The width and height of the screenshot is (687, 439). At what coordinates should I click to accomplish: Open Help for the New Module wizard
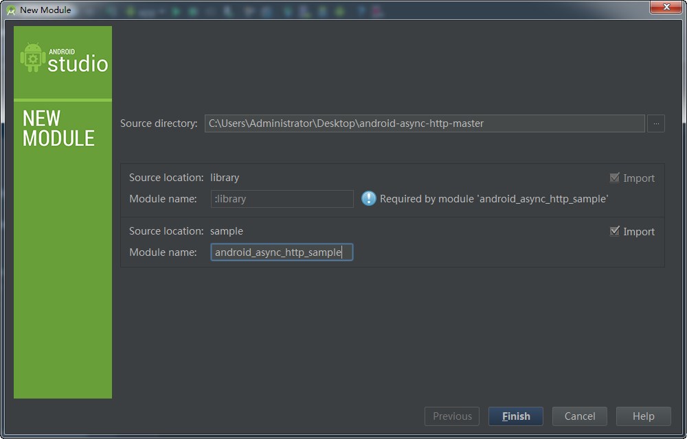point(643,416)
